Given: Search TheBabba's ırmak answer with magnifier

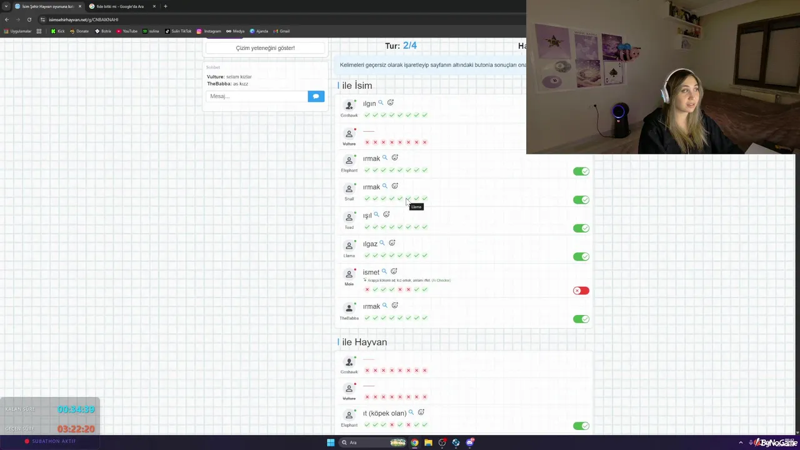Looking at the screenshot, I should click(385, 306).
